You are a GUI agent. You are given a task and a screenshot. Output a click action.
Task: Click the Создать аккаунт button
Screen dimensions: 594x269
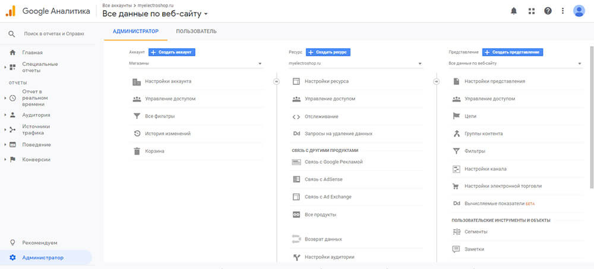coord(172,52)
